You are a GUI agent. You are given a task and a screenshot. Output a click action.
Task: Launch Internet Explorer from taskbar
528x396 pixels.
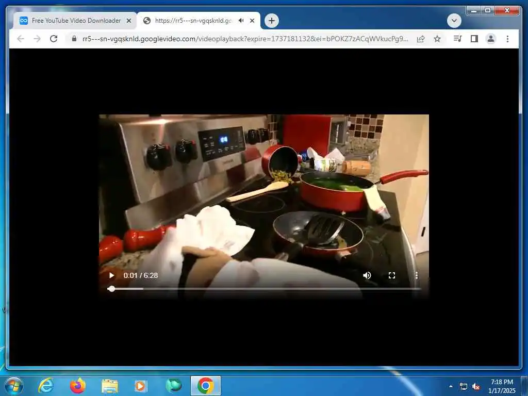(x=45, y=386)
